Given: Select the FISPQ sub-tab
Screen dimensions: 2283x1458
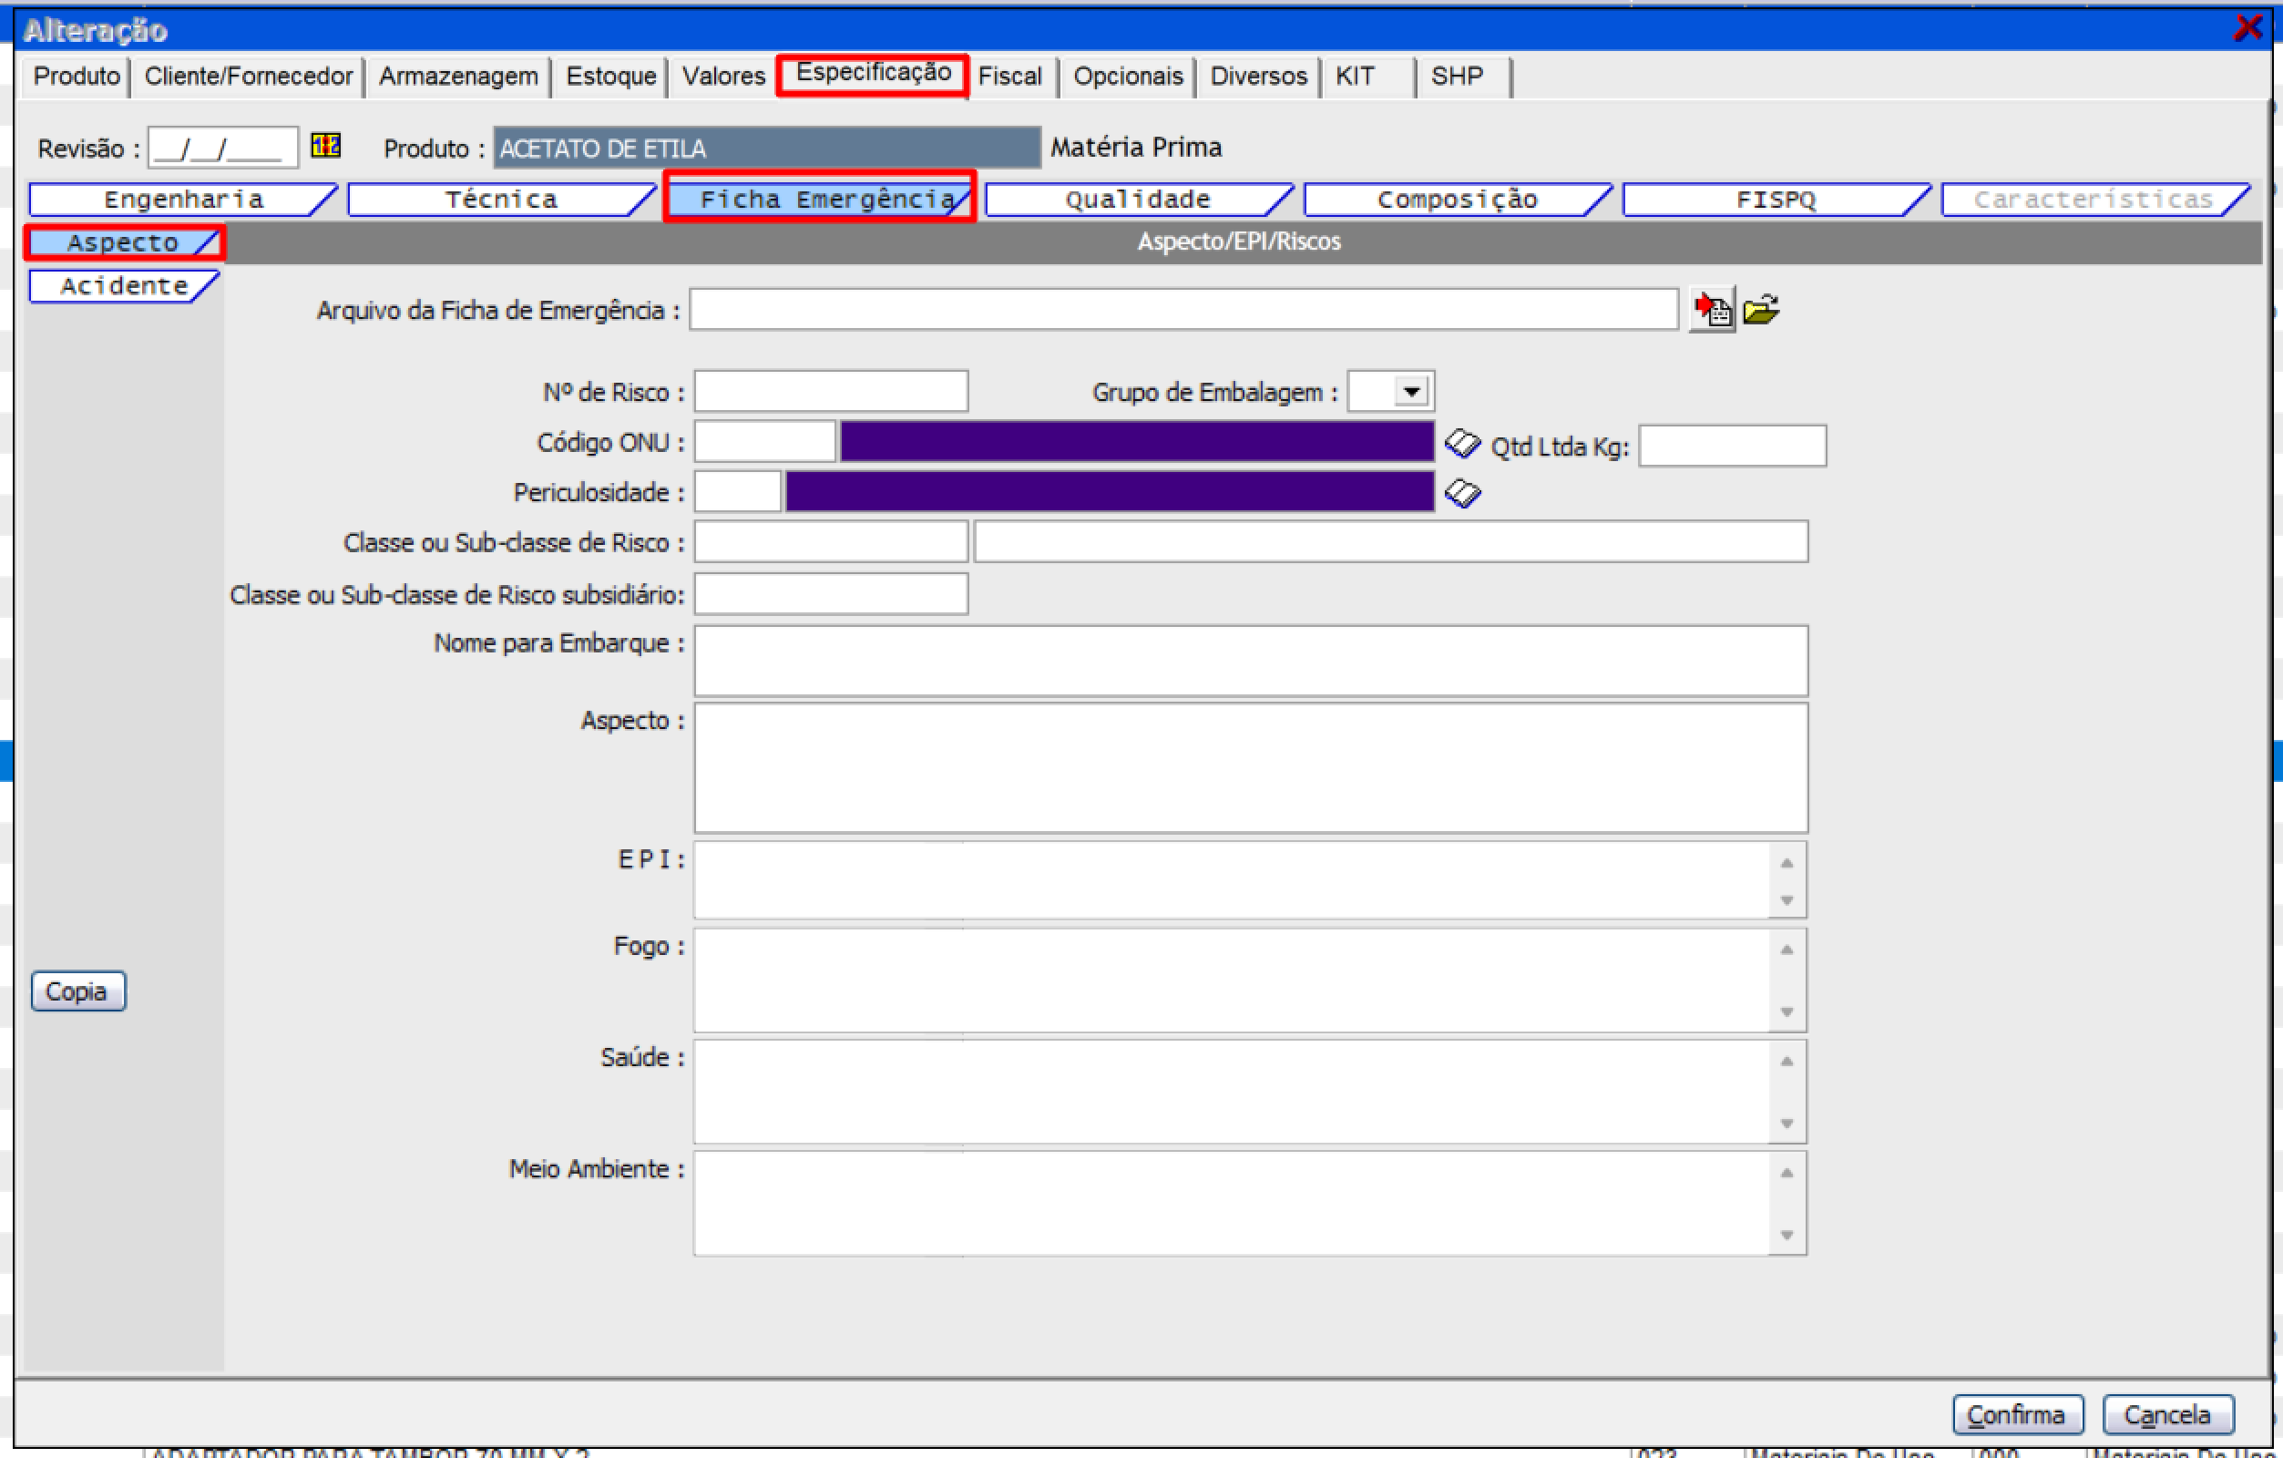Looking at the screenshot, I should (x=1775, y=200).
